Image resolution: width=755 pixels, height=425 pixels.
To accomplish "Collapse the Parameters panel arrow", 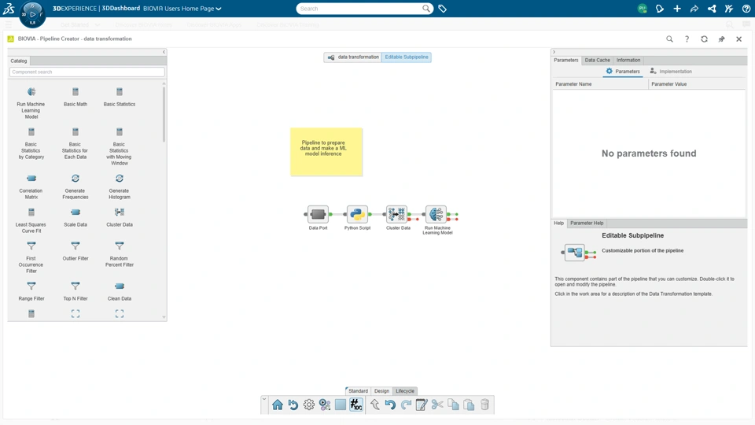I will [554, 52].
